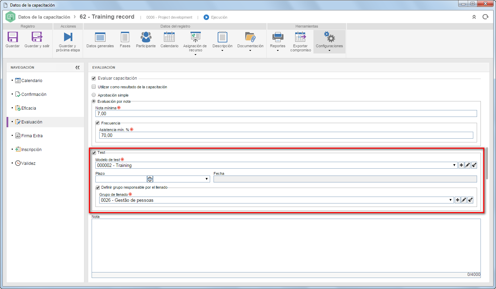Click the refresh icon in header
This screenshot has width=496, height=289.
485,17
